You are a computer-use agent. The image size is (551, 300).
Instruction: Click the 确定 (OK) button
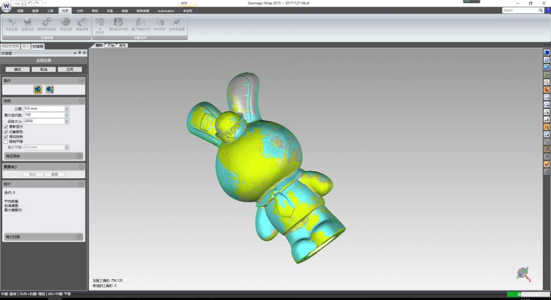[x=18, y=69]
